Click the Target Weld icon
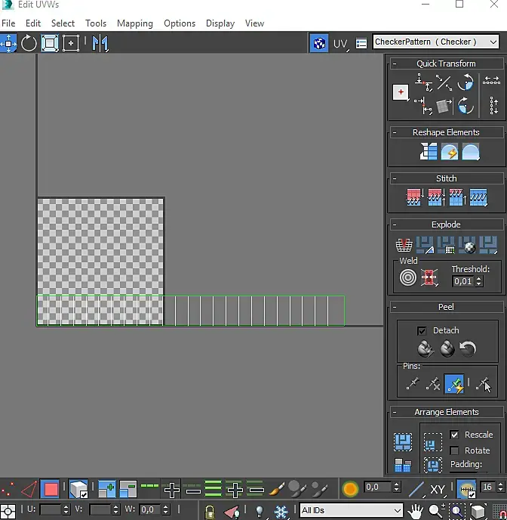This screenshot has height=520, width=507. (x=408, y=278)
